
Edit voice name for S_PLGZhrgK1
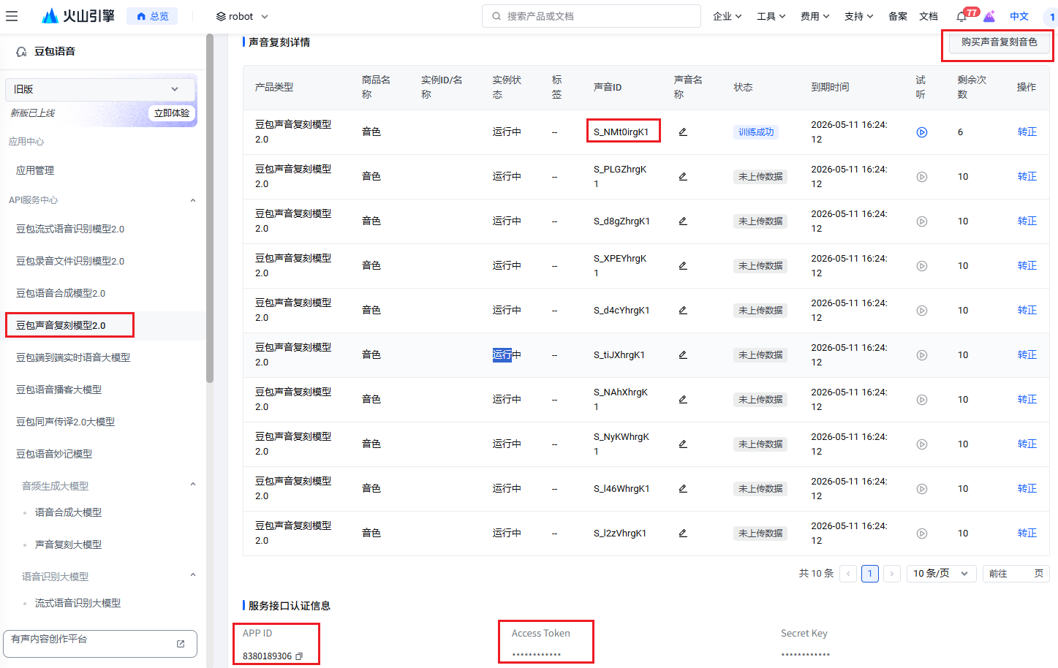pos(683,177)
